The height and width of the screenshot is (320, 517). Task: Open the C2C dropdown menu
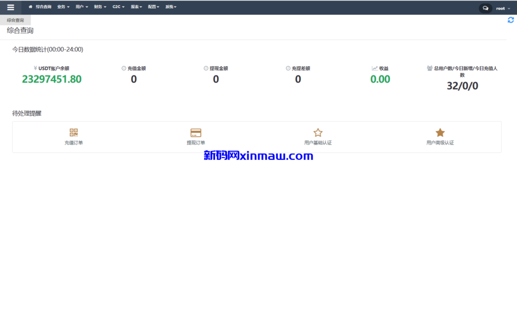118,8
